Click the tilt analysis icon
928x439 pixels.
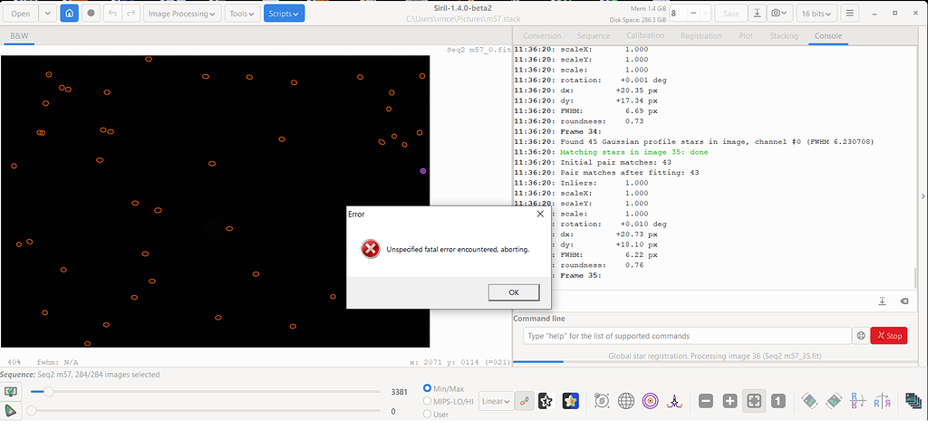click(x=673, y=401)
